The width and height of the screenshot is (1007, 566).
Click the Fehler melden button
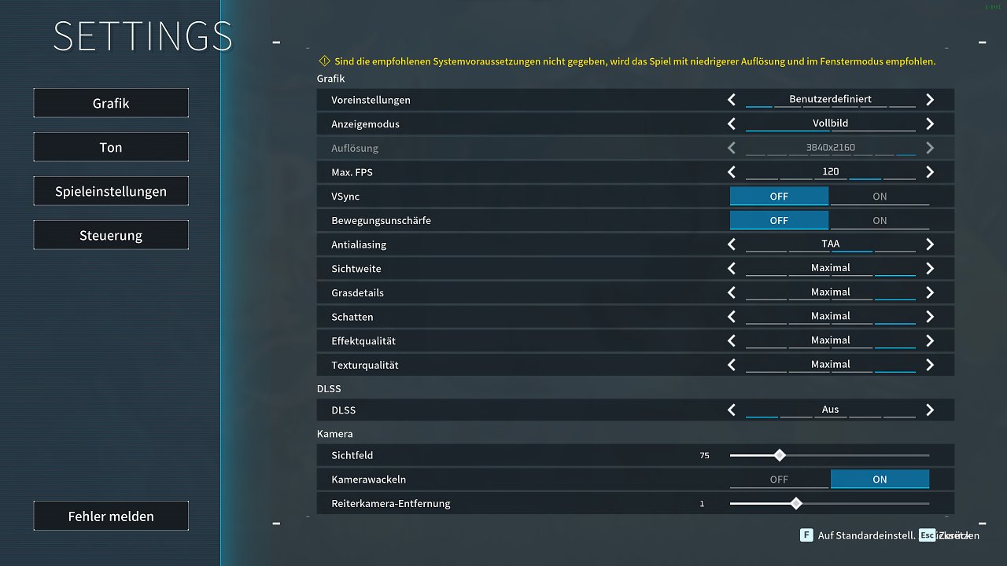pyautogui.click(x=111, y=516)
